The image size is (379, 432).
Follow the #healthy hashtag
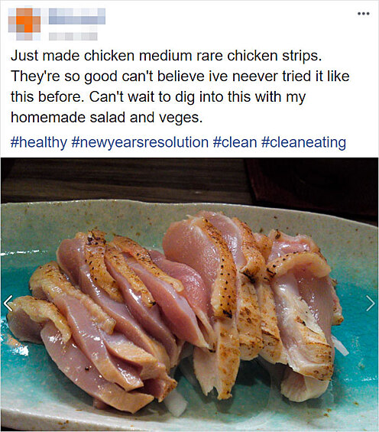(x=39, y=142)
